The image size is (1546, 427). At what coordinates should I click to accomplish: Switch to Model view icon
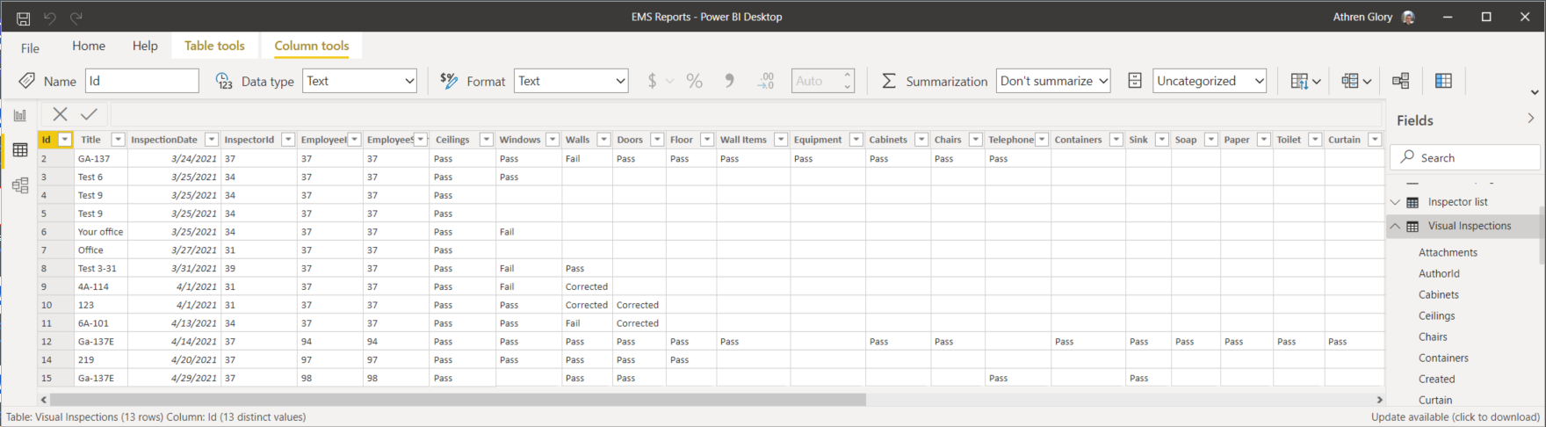(x=20, y=185)
